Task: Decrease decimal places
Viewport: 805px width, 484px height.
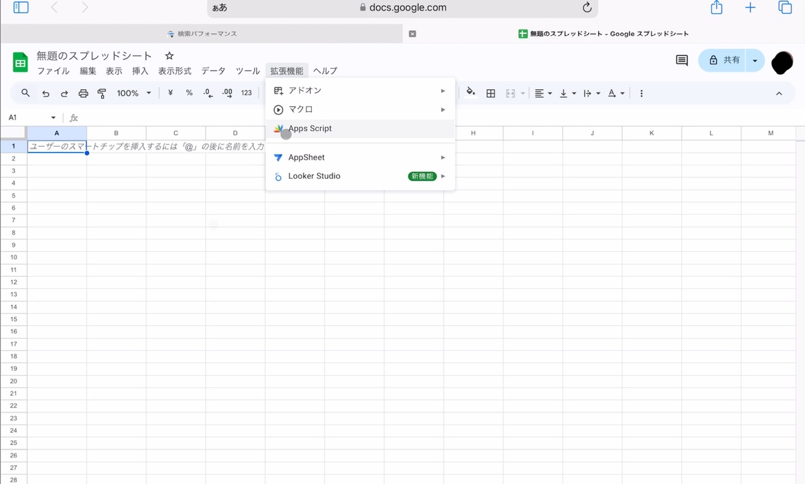Action: click(208, 93)
